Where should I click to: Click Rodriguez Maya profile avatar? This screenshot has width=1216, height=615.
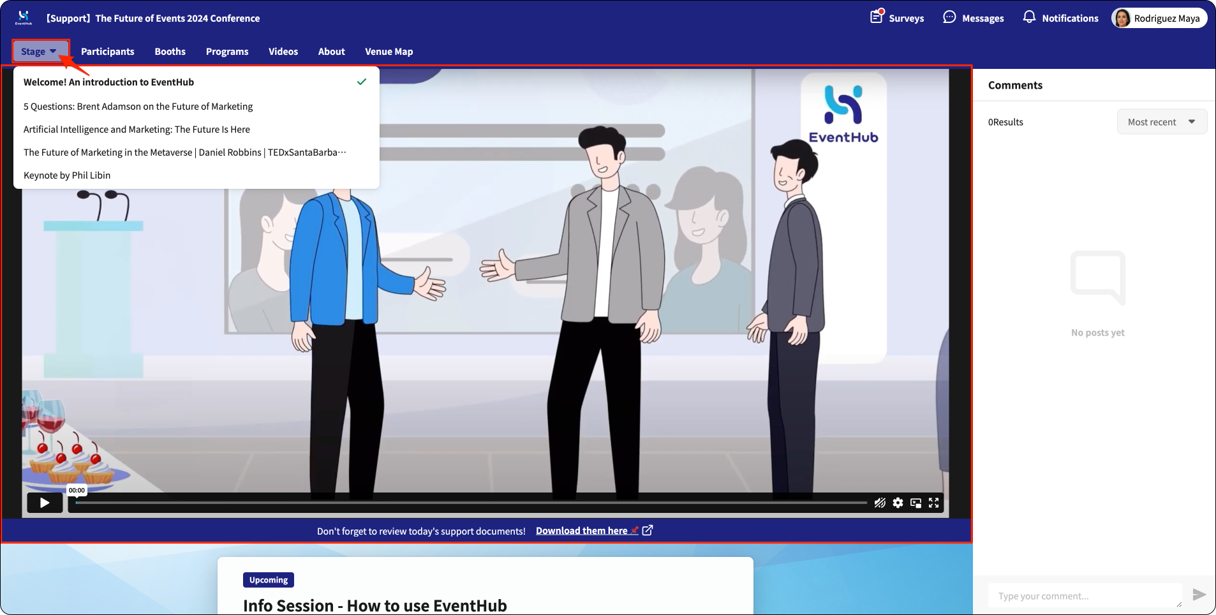pos(1122,18)
